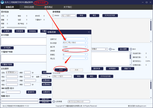
Task: Click the 频度 field in the 紧急 row
Action: (27, 72)
